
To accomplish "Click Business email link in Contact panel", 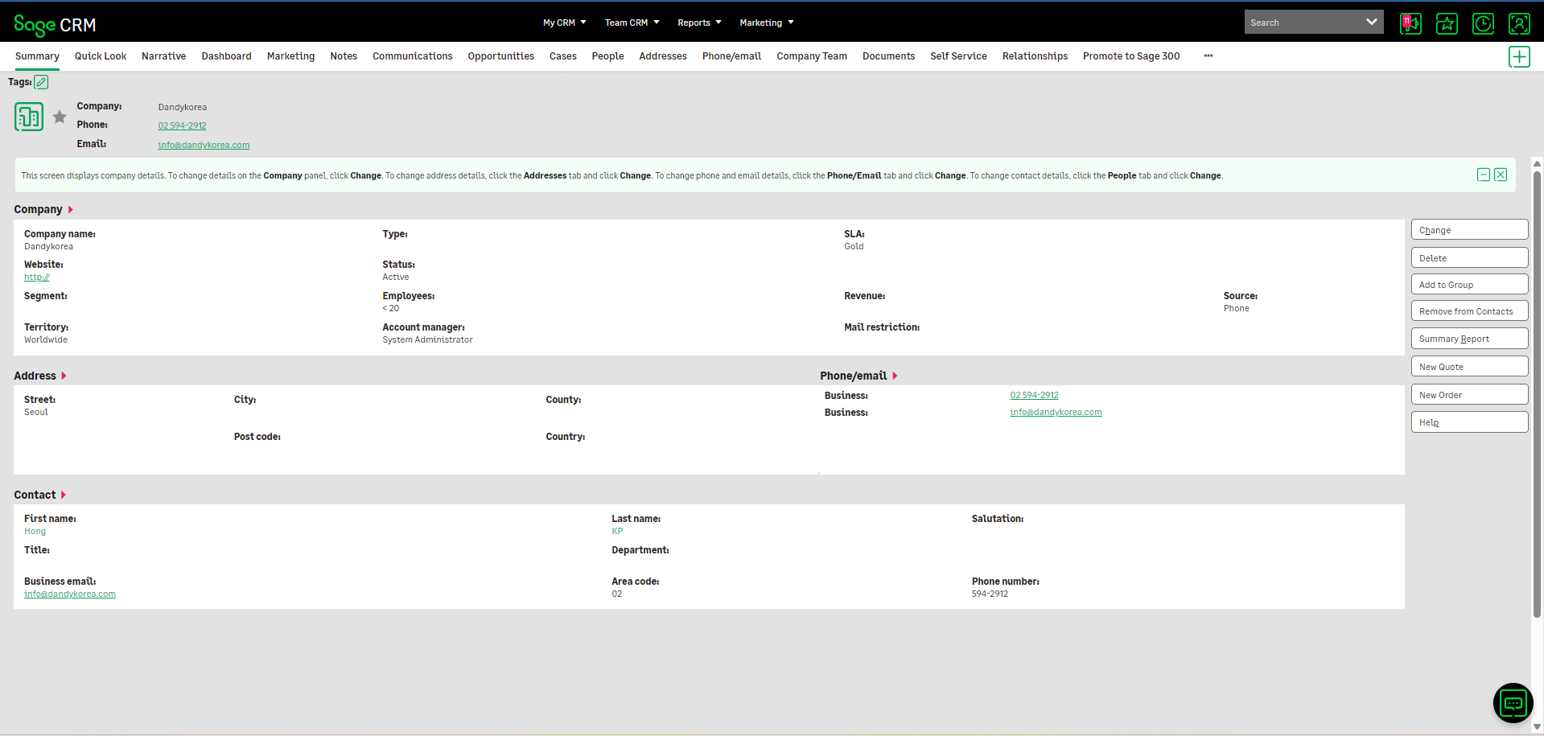I will click(x=70, y=594).
